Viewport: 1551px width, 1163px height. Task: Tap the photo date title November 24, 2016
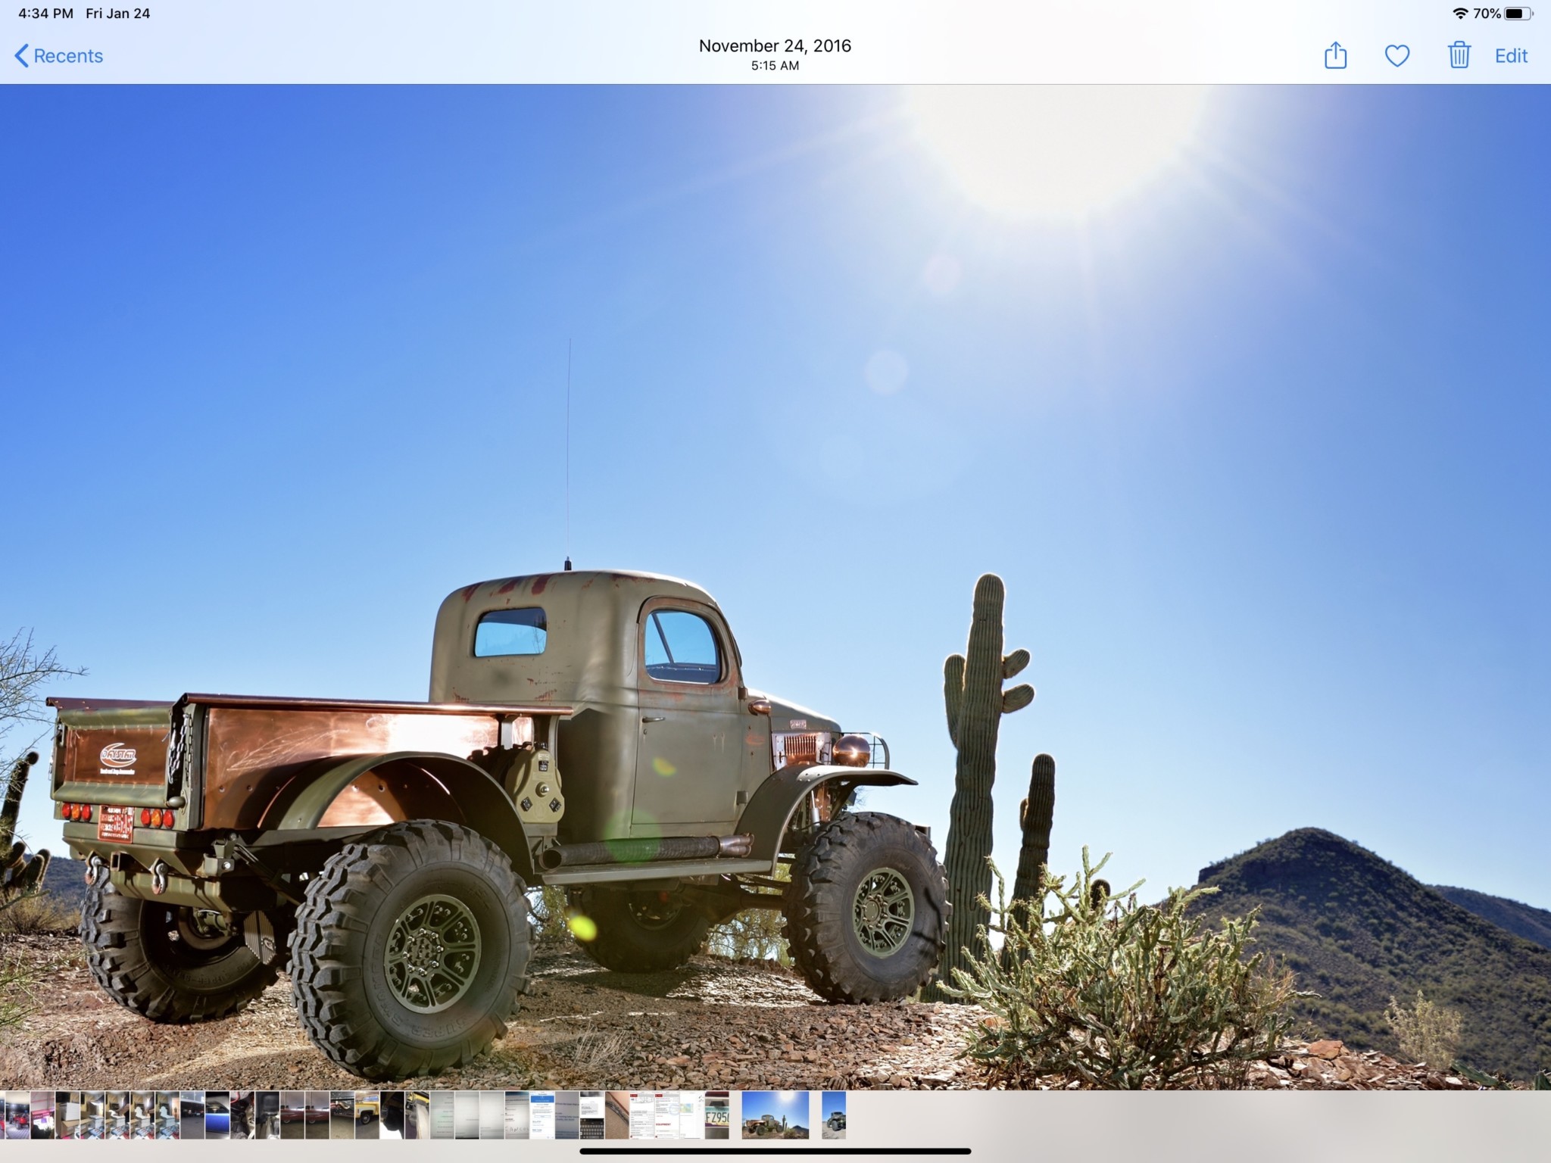[775, 45]
